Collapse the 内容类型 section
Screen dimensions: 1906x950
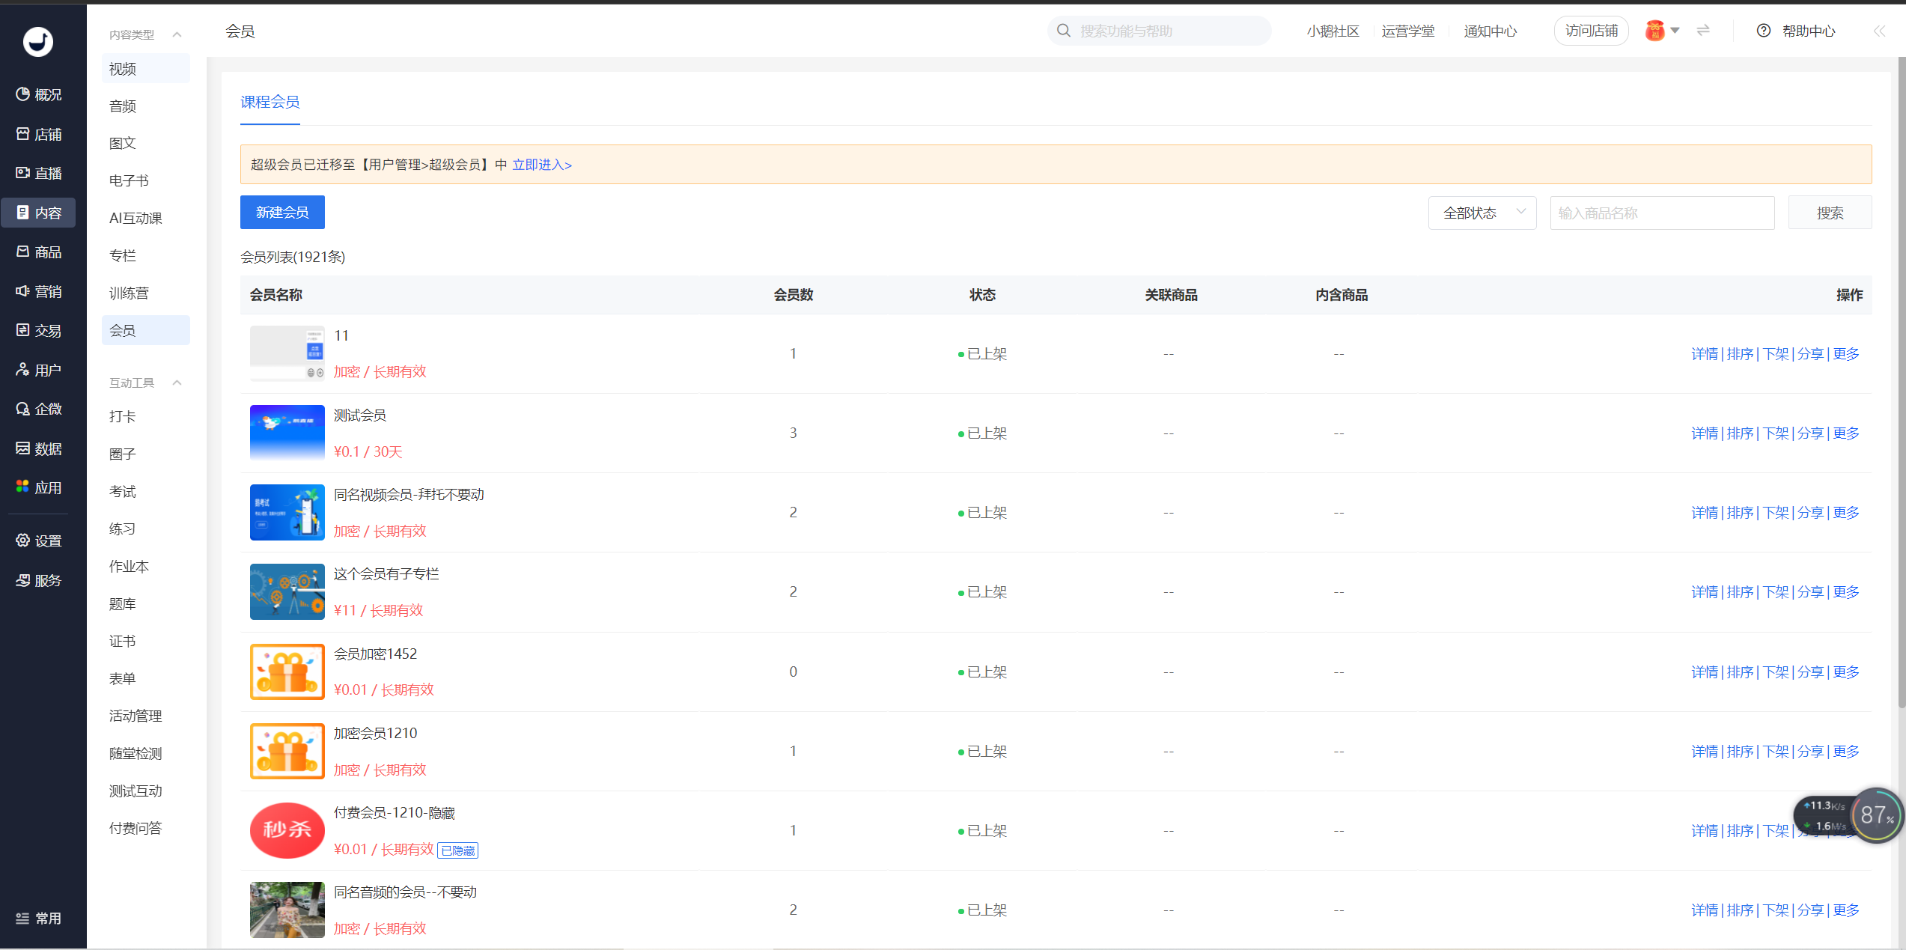click(x=177, y=34)
